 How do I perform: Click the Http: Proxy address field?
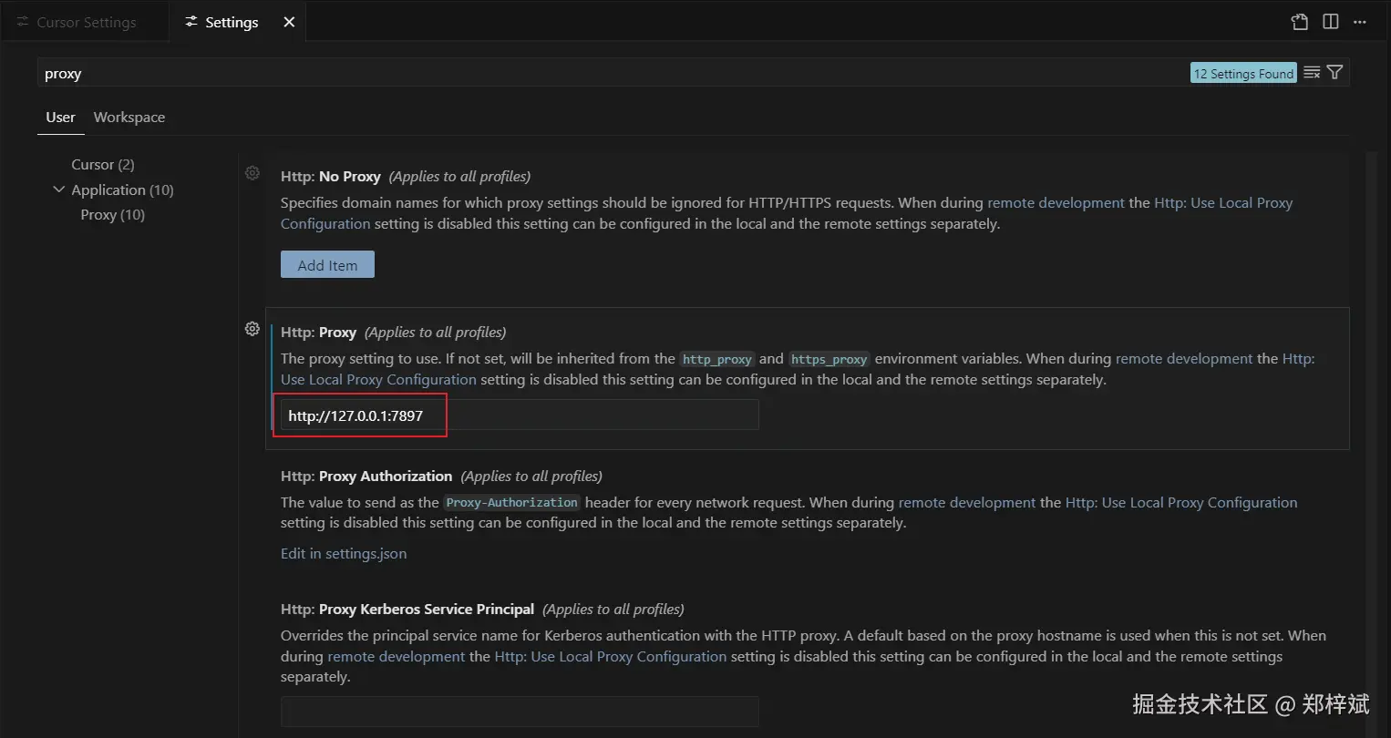520,415
